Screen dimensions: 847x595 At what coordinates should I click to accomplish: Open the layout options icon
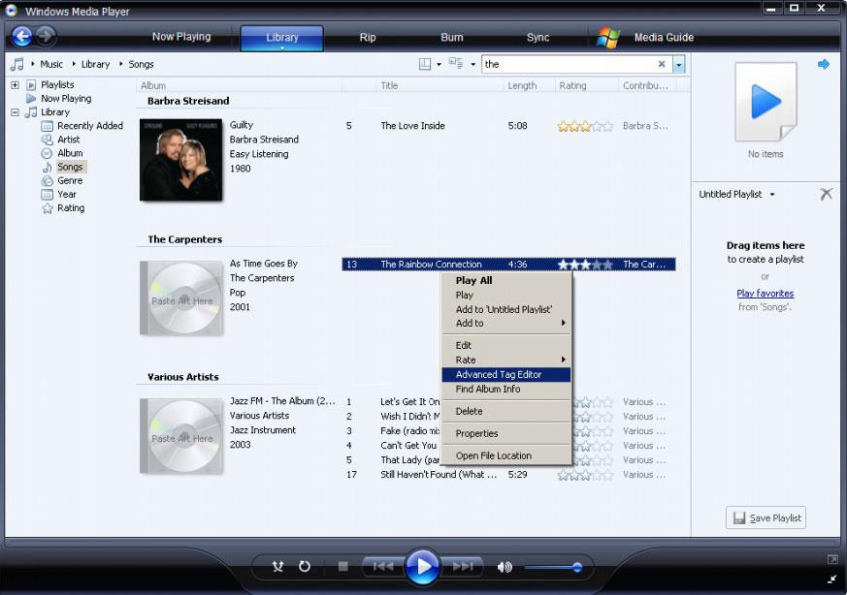[425, 64]
